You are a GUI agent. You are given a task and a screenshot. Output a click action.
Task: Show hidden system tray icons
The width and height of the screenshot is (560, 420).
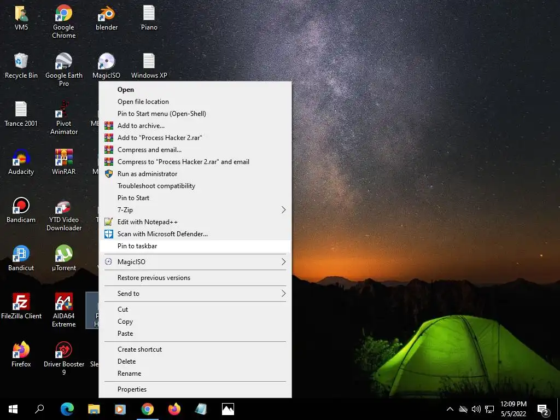[x=450, y=409]
